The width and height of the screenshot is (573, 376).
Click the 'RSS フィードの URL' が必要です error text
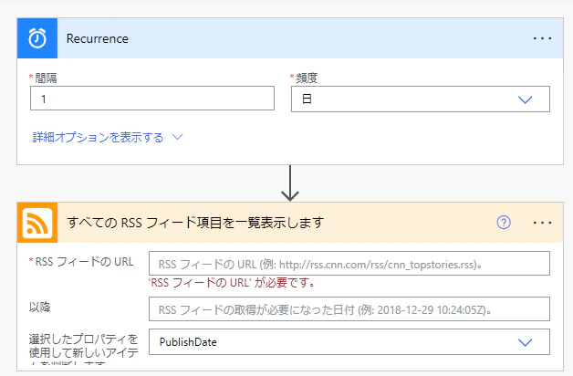tap(233, 283)
